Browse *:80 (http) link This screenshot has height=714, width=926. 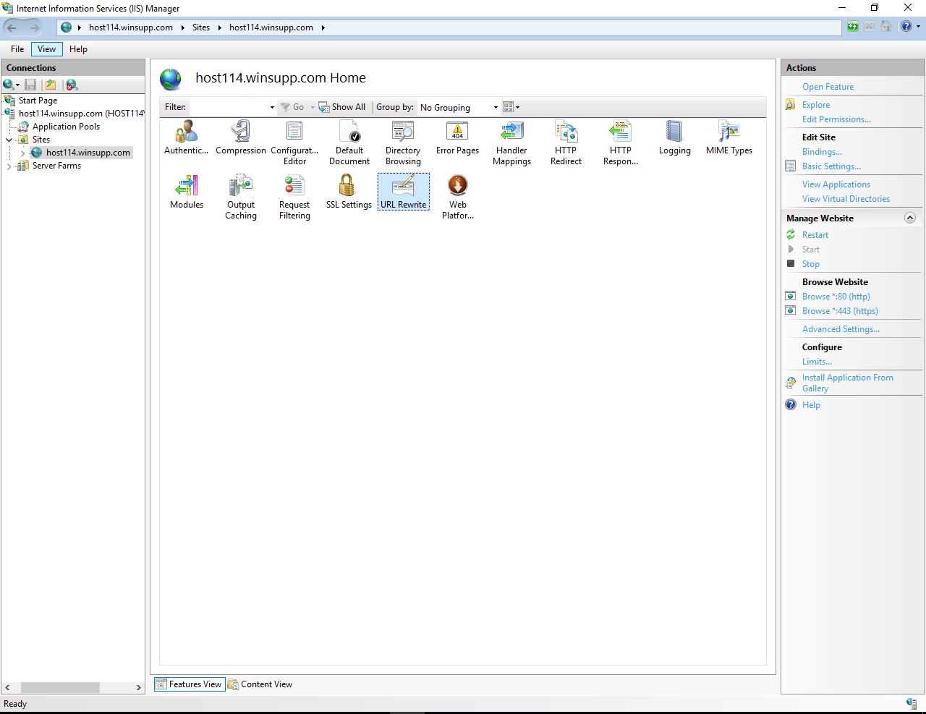[x=836, y=297]
